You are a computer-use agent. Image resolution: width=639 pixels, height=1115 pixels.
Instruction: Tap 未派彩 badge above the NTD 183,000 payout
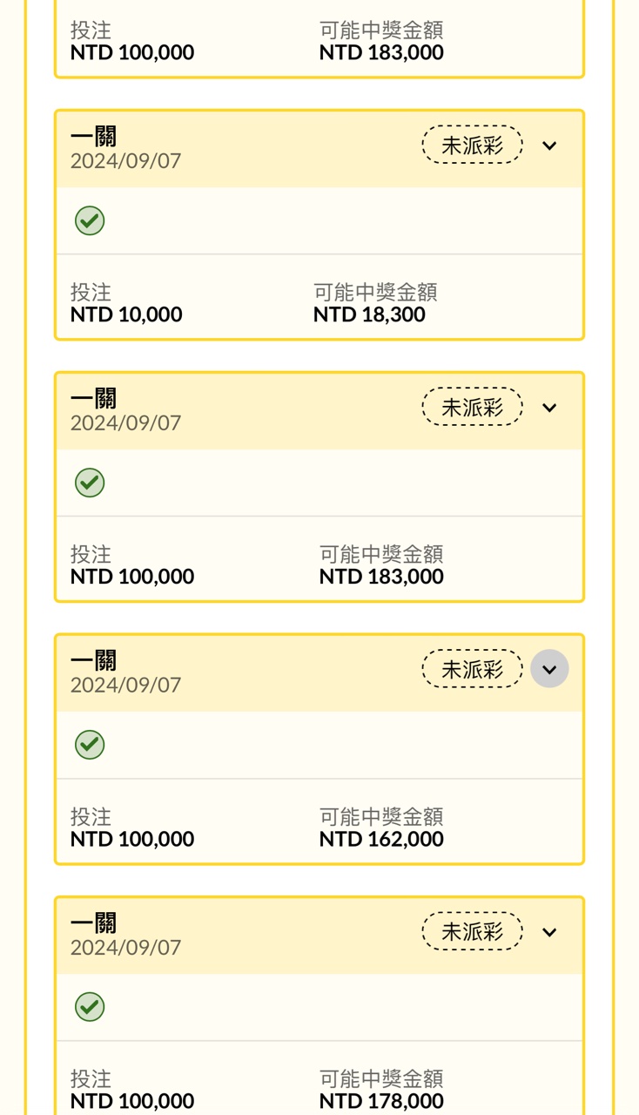point(472,408)
